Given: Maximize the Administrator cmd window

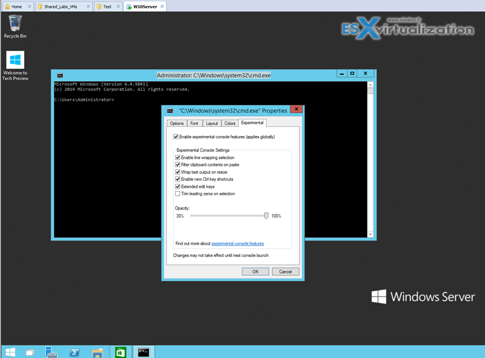Looking at the screenshot, I should point(352,74).
